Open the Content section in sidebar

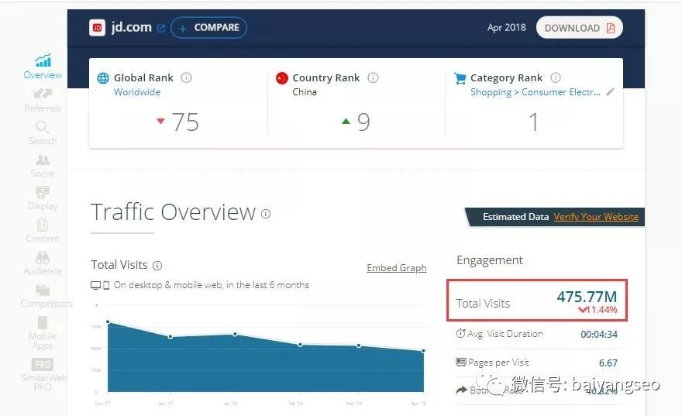(x=43, y=231)
